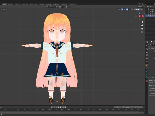
Task: Open the View Layer properties tab
Action: click(x=147, y=55)
